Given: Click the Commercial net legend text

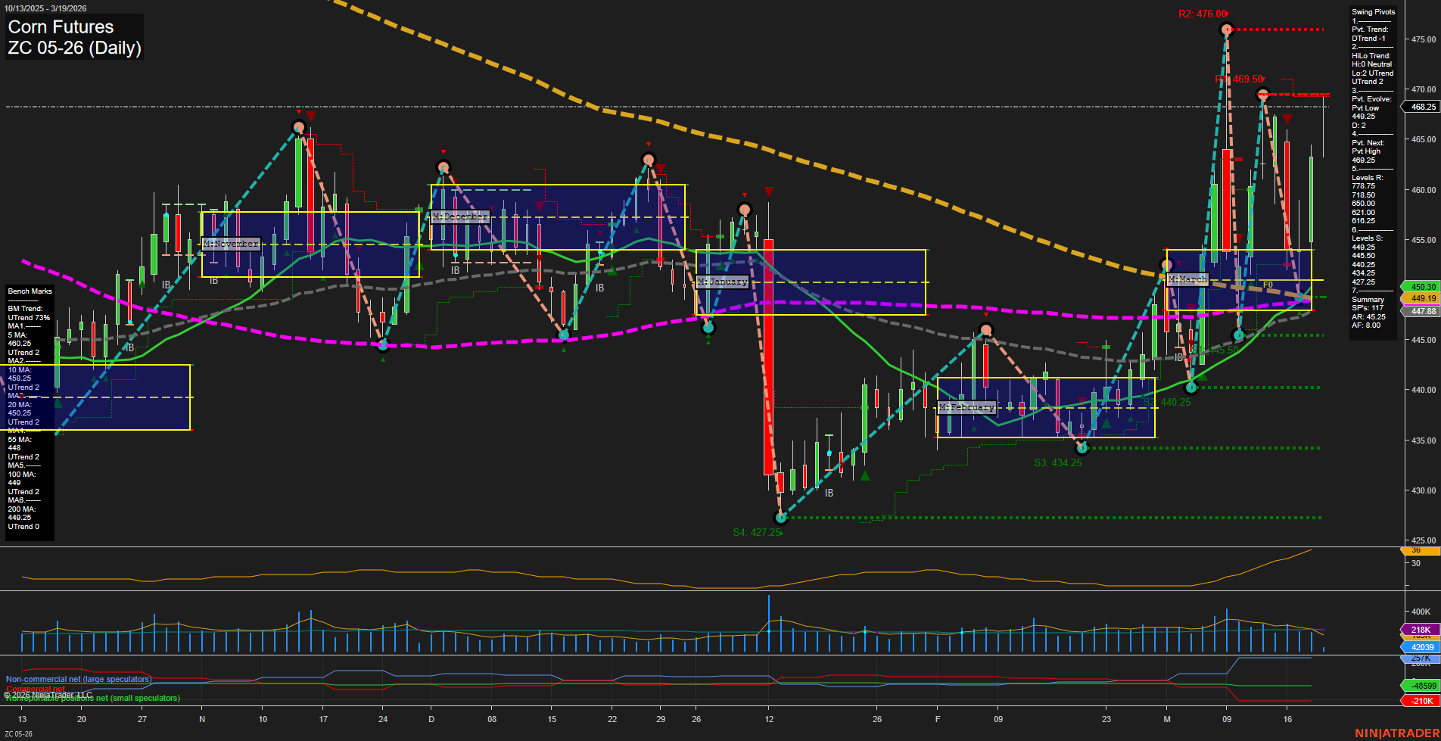Looking at the screenshot, I should tap(36, 690).
